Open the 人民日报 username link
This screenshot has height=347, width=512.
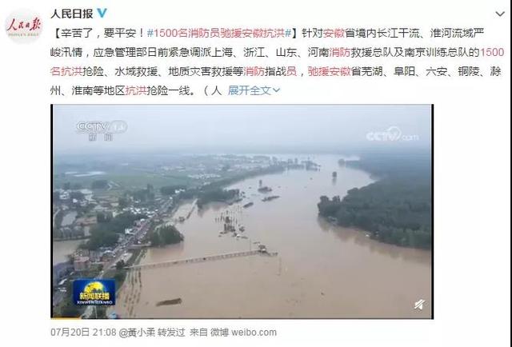coord(72,14)
